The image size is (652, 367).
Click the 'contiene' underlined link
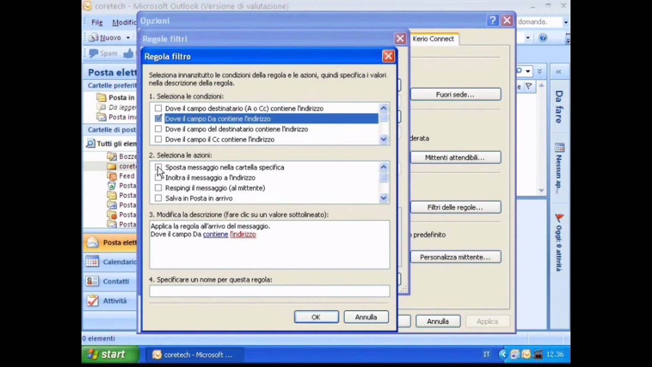tap(215, 234)
